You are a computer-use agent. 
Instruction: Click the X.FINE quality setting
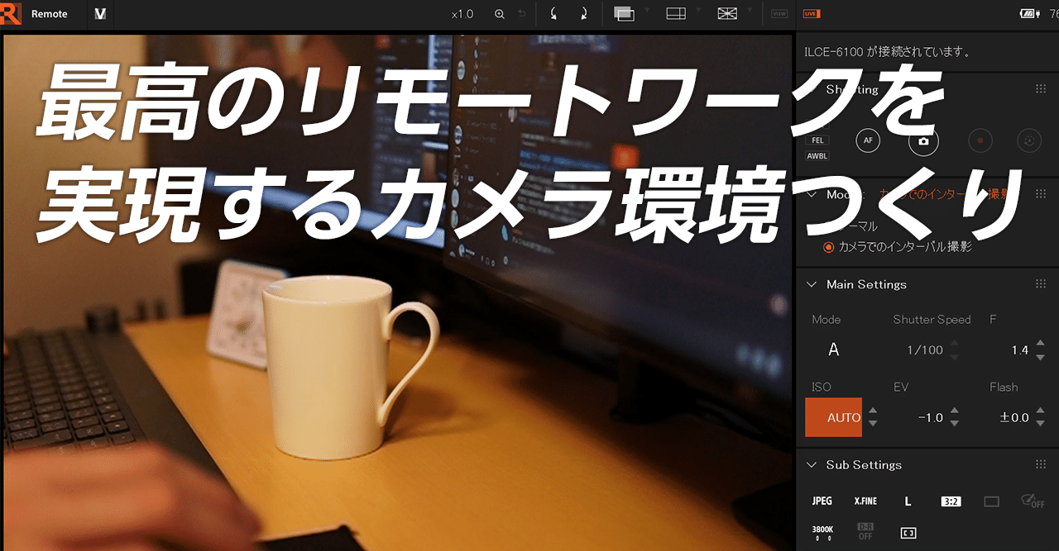[865, 501]
